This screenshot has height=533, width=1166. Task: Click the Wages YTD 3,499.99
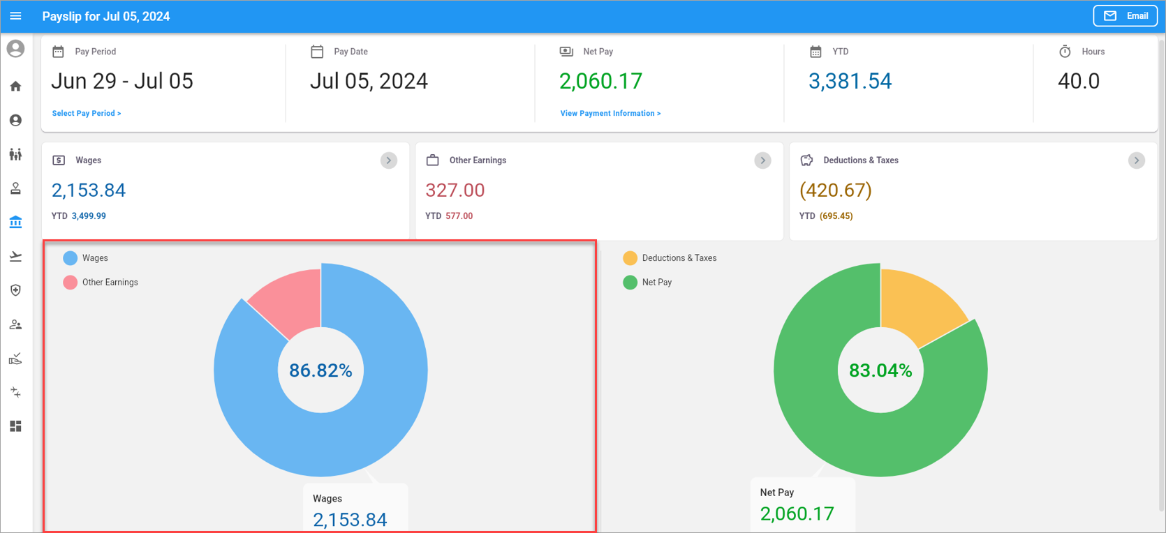[x=89, y=216]
